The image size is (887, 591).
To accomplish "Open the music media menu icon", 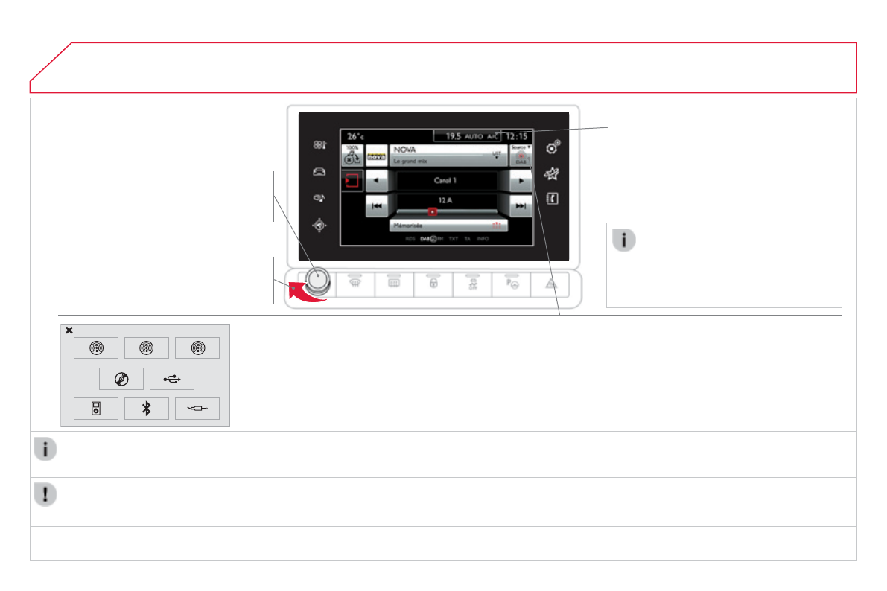I will coord(319,199).
